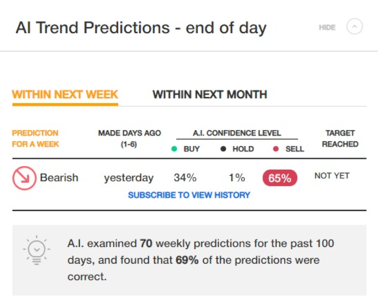Select the Within Next Week tab
This screenshot has height=305, width=378.
click(x=65, y=95)
